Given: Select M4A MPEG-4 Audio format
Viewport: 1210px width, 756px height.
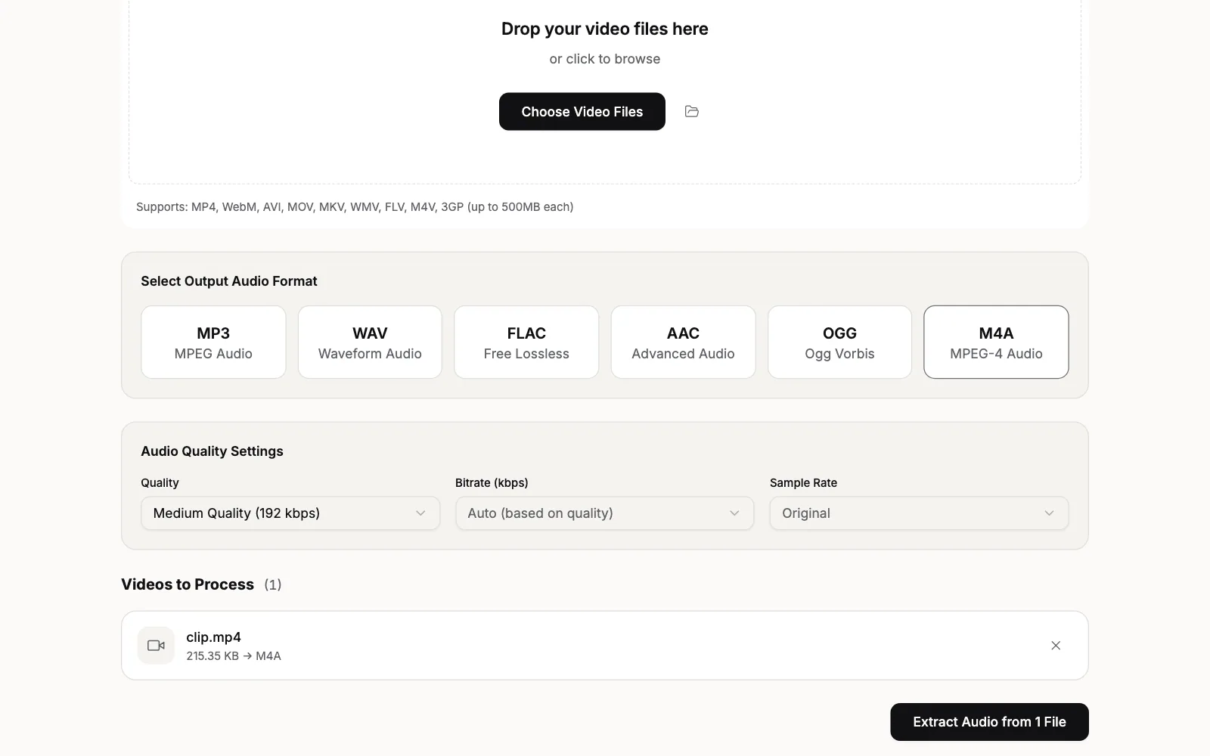Looking at the screenshot, I should coord(996,342).
